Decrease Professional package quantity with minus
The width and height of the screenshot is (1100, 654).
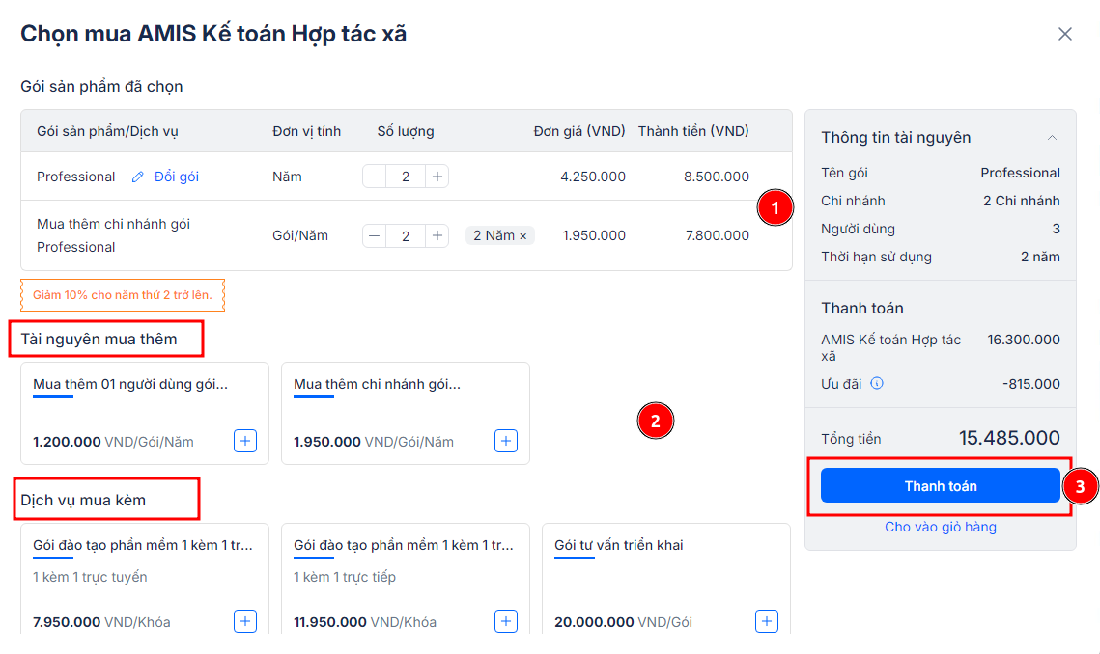[x=375, y=177]
